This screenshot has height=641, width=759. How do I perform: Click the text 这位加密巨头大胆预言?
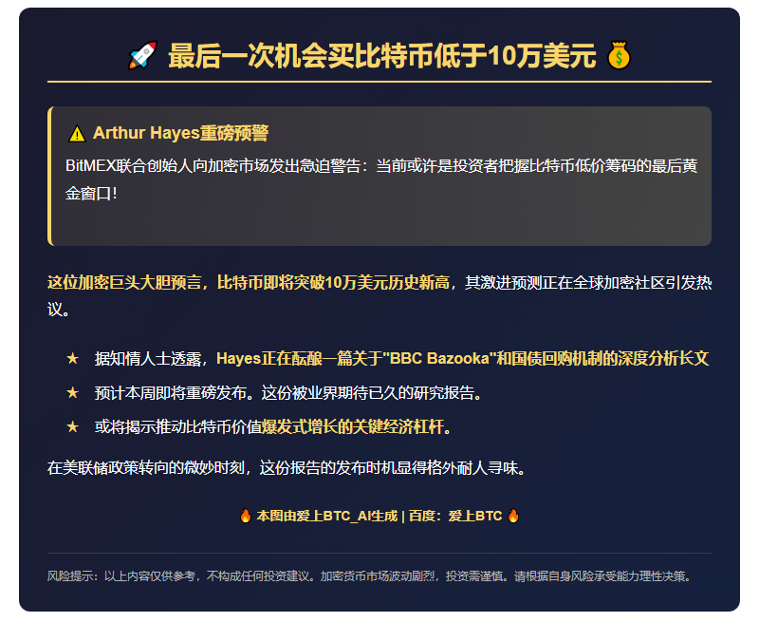(124, 282)
